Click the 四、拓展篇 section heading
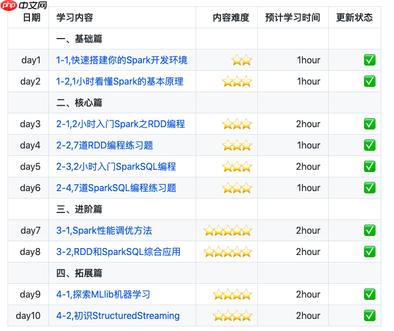 pos(79,273)
